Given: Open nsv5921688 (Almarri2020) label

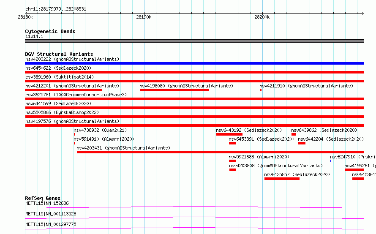Looking at the screenshot, I should pos(259,157).
